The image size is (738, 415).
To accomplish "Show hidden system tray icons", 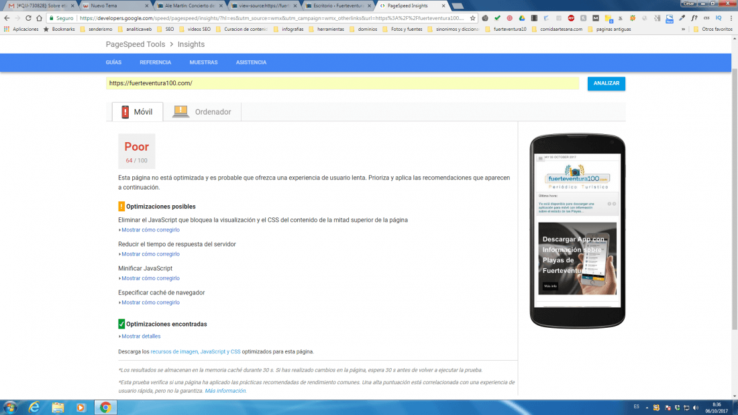I will (647, 408).
